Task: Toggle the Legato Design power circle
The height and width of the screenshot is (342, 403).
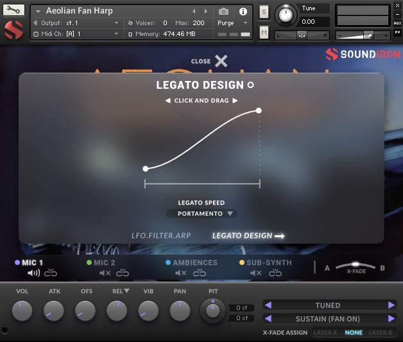Action: (250, 85)
